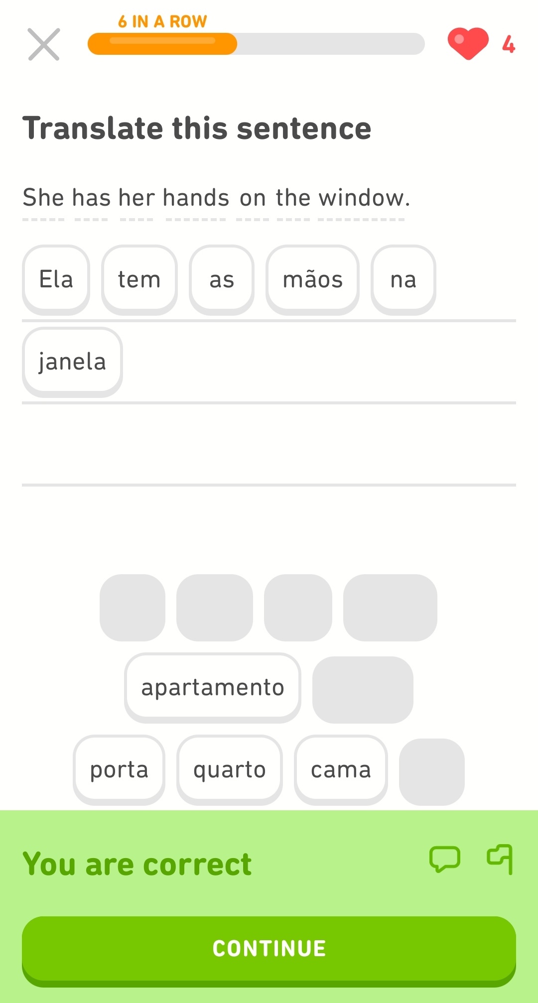The height and width of the screenshot is (1003, 538).
Task: Deselect the 'mãos' word tile
Action: point(312,279)
